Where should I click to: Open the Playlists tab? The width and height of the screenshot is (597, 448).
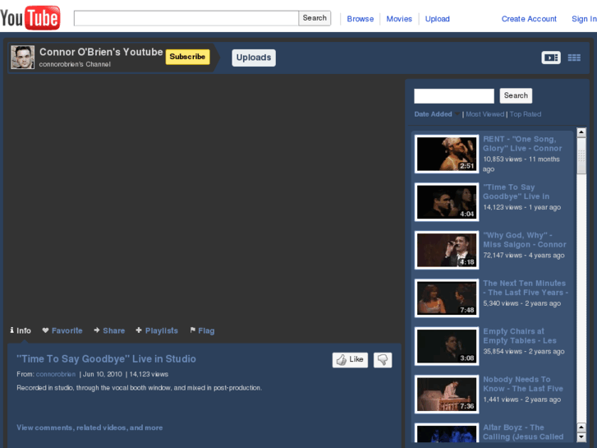click(157, 330)
